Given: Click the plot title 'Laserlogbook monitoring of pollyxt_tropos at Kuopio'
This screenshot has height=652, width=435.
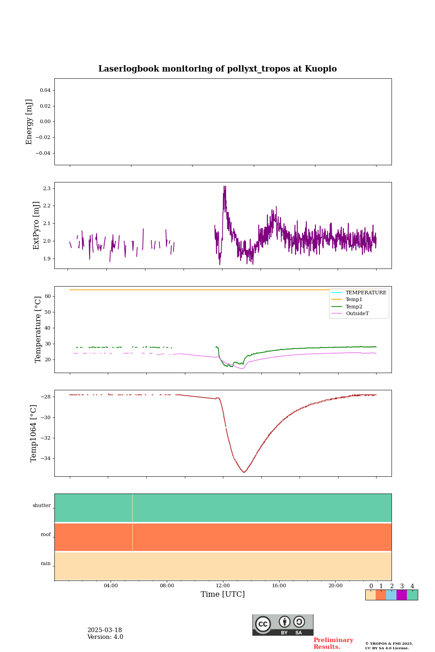Looking at the screenshot, I should 217,69.
